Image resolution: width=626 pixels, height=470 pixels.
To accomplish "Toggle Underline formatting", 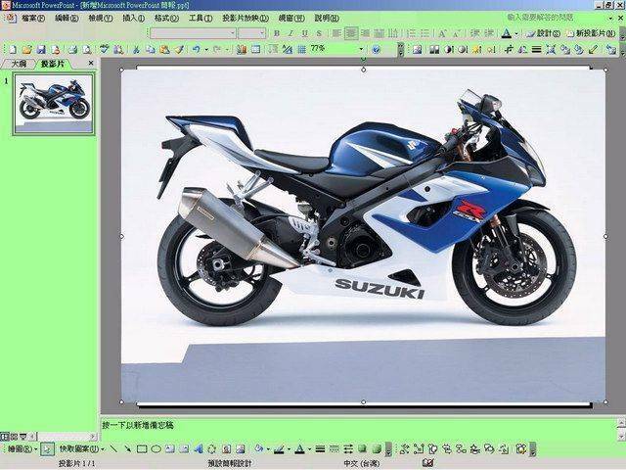I will (x=305, y=33).
